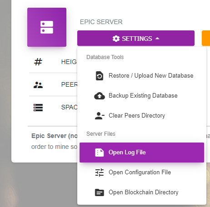Click the purple Epic Server tile icon
This screenshot has width=210, height=207.
coord(47,27)
